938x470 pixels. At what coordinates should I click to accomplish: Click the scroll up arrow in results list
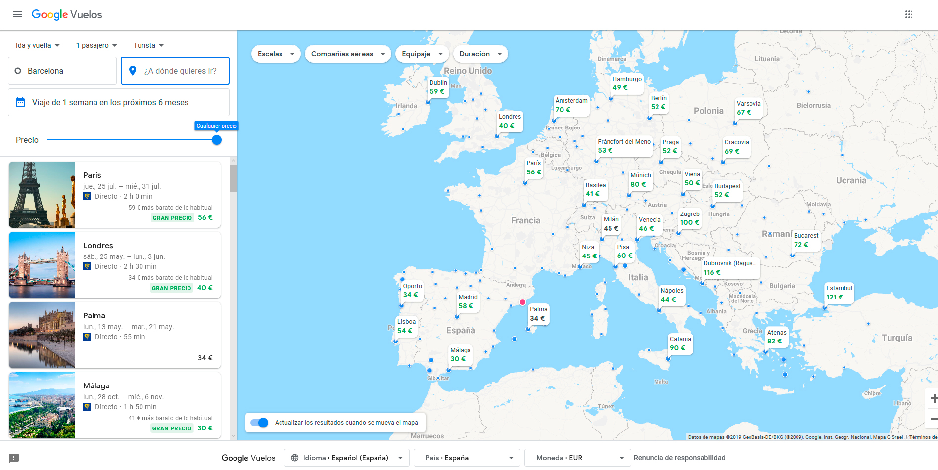pyautogui.click(x=234, y=161)
